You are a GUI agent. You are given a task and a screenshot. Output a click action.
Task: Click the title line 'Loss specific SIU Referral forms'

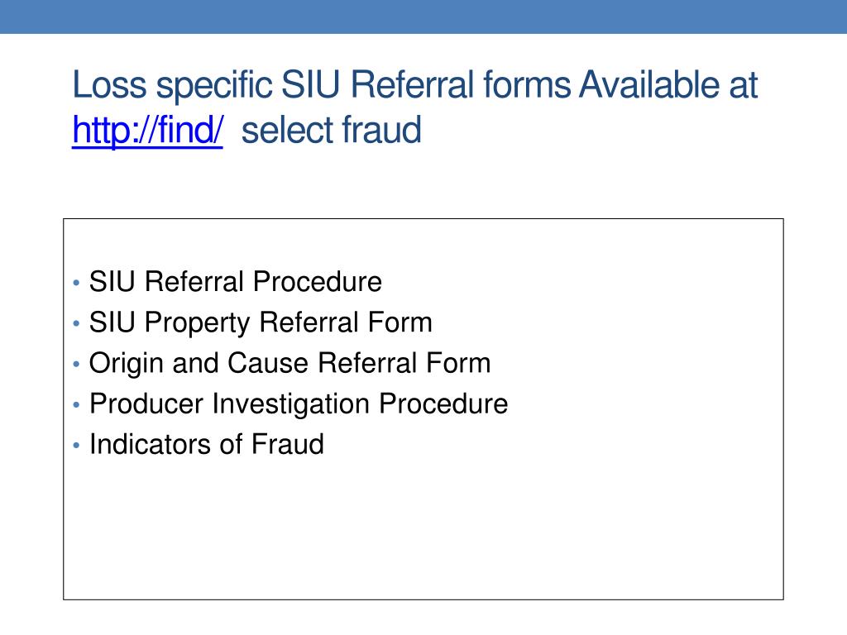coord(322,85)
